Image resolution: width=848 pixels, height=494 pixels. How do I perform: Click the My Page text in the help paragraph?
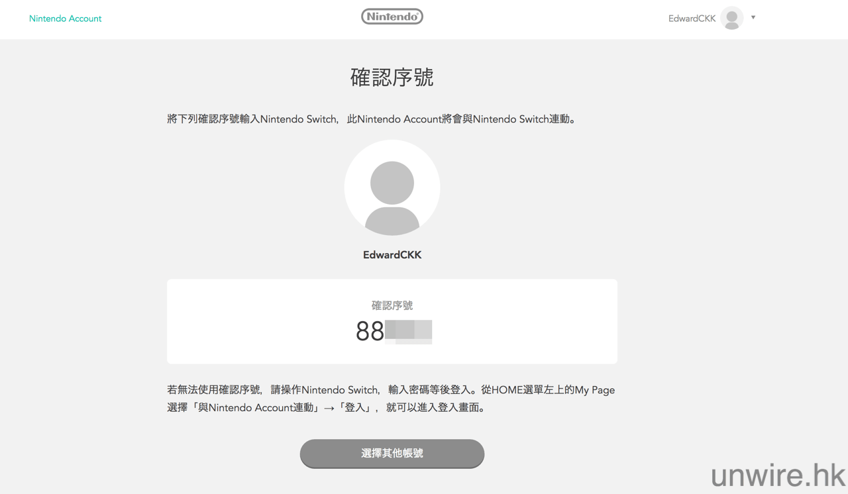coord(594,390)
